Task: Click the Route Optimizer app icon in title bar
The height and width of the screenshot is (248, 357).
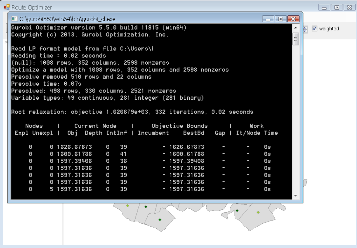Action: pyautogui.click(x=6, y=7)
